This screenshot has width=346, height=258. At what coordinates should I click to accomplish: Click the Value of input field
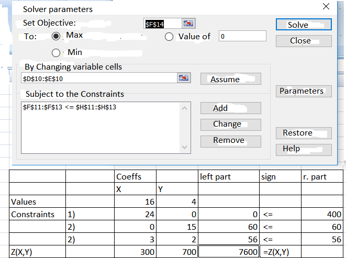click(x=242, y=36)
